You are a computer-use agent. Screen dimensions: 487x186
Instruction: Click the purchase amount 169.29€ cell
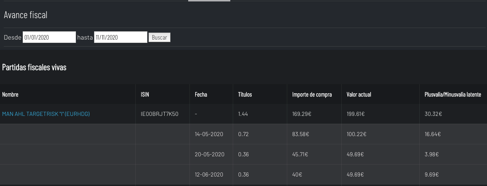(302, 114)
